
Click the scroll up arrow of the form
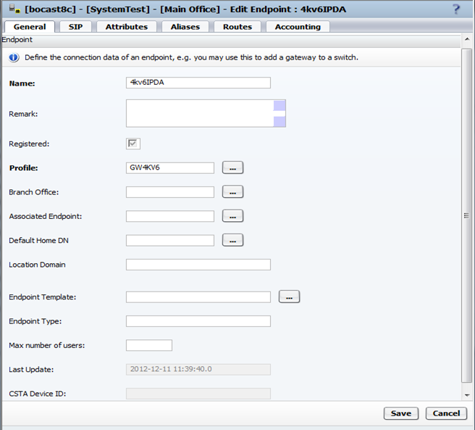[x=467, y=39]
